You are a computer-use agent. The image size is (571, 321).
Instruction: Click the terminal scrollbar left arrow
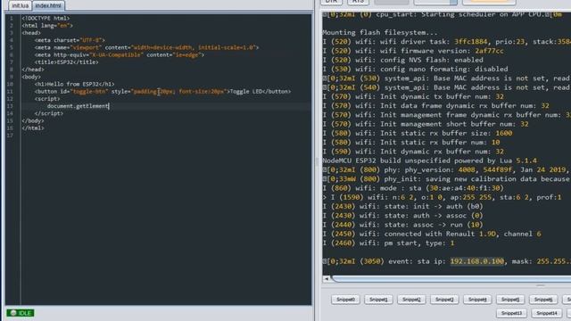click(x=327, y=279)
